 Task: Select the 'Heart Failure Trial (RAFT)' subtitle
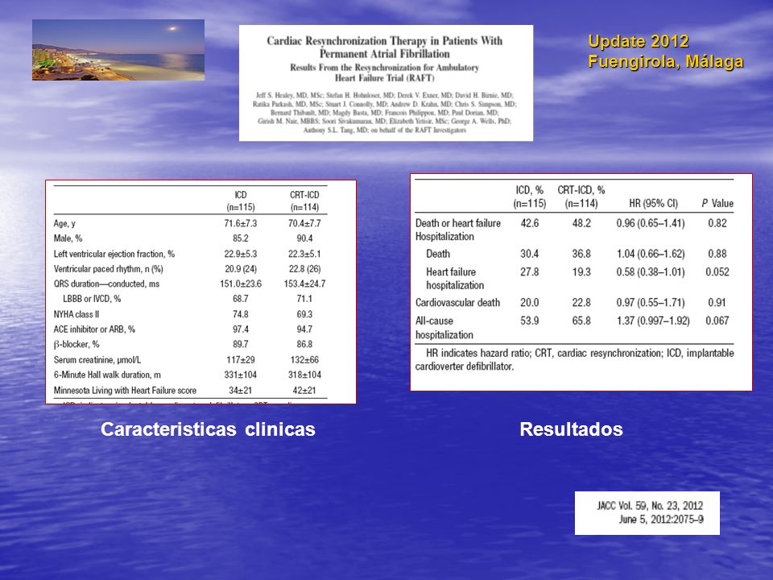[385, 78]
